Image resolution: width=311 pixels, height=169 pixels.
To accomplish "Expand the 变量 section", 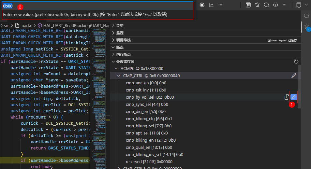I will point(205,25).
